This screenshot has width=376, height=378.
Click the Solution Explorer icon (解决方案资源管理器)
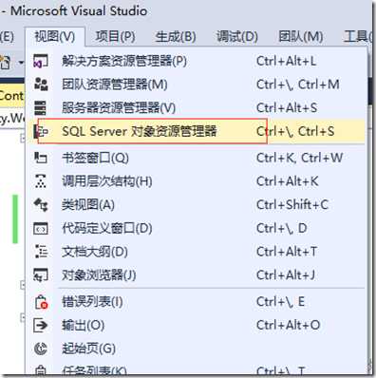41,61
